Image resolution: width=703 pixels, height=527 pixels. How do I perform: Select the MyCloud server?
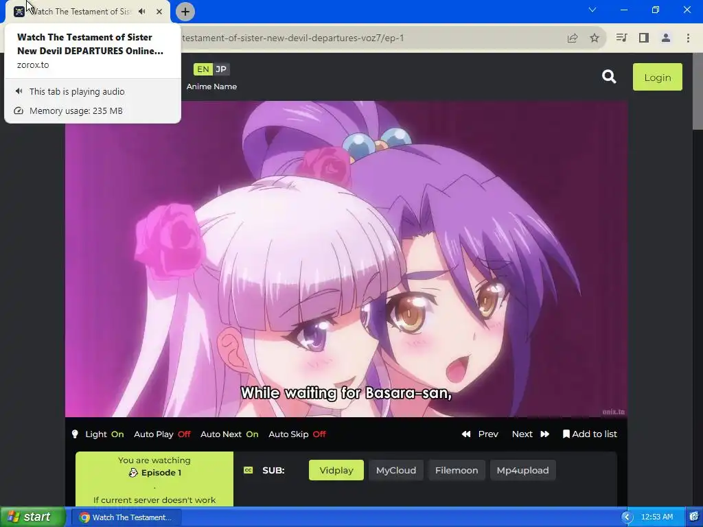pos(396,470)
